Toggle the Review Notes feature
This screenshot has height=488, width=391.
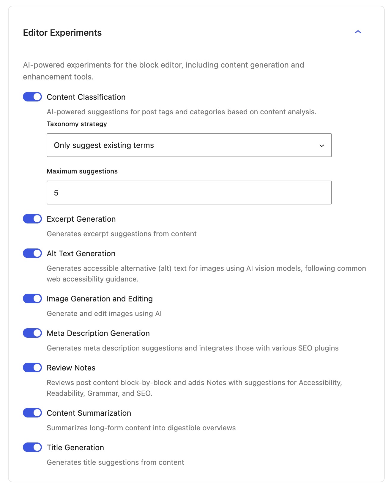coord(33,368)
